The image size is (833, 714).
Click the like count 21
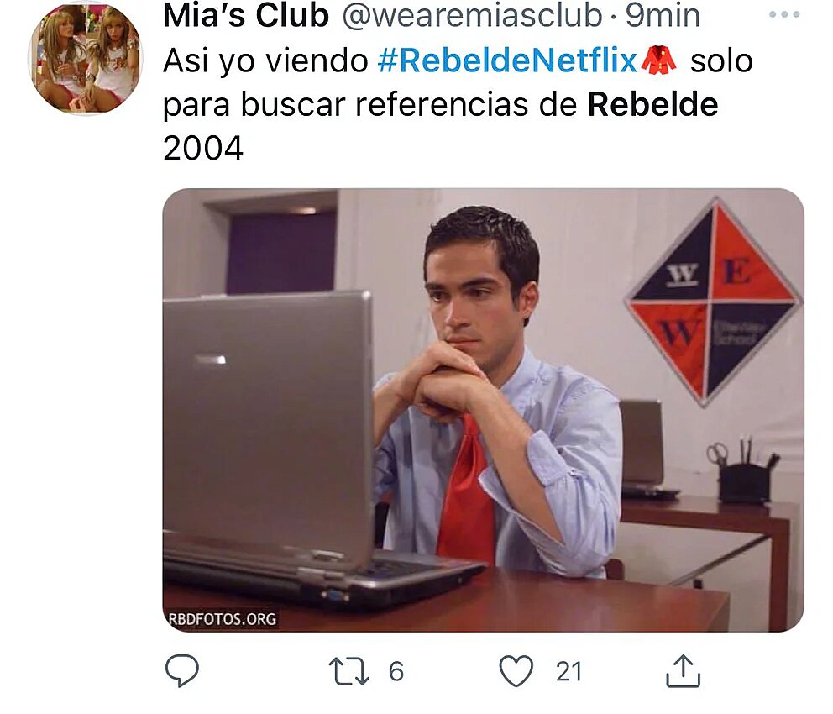[569, 671]
